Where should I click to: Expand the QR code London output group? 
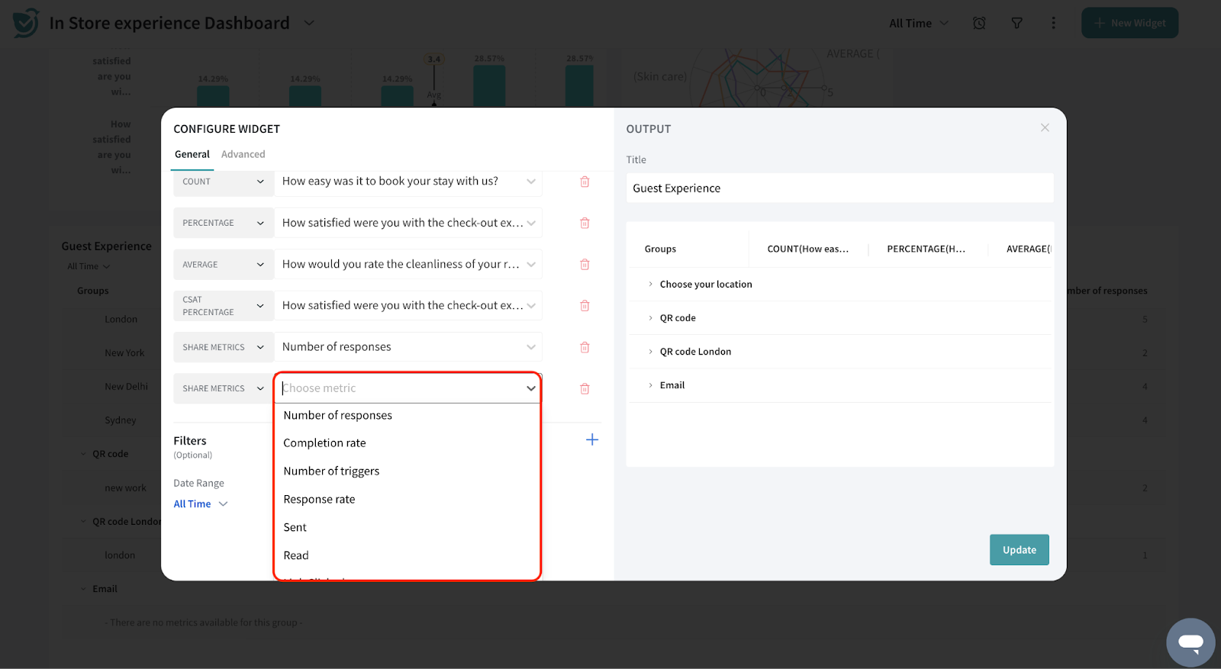(x=651, y=352)
